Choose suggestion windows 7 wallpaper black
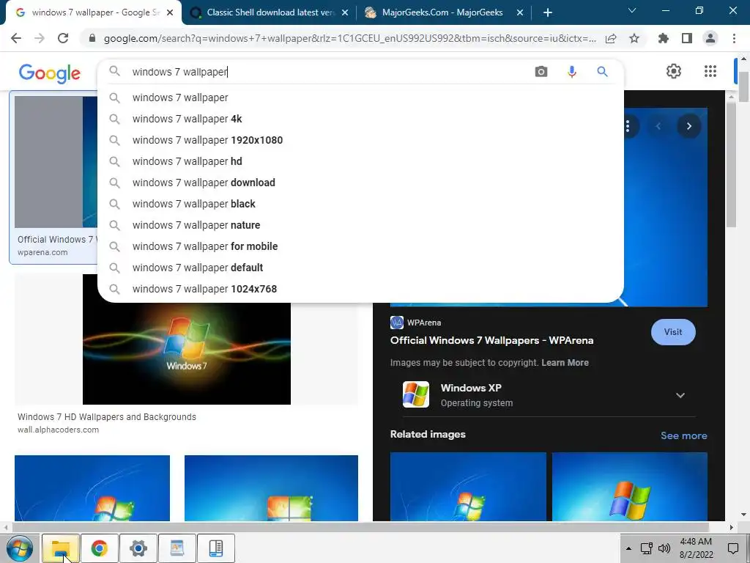This screenshot has height=563, width=750. click(360, 204)
